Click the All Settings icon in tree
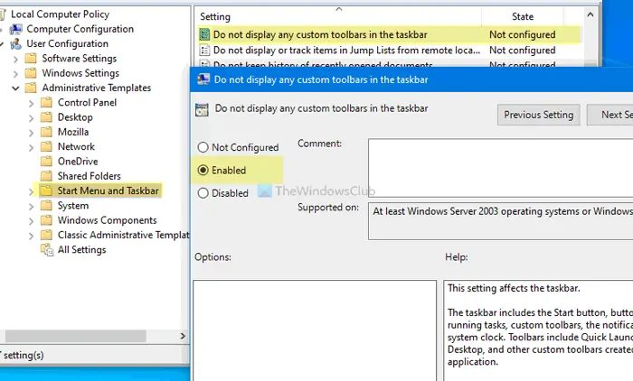The image size is (633, 381). pos(47,250)
